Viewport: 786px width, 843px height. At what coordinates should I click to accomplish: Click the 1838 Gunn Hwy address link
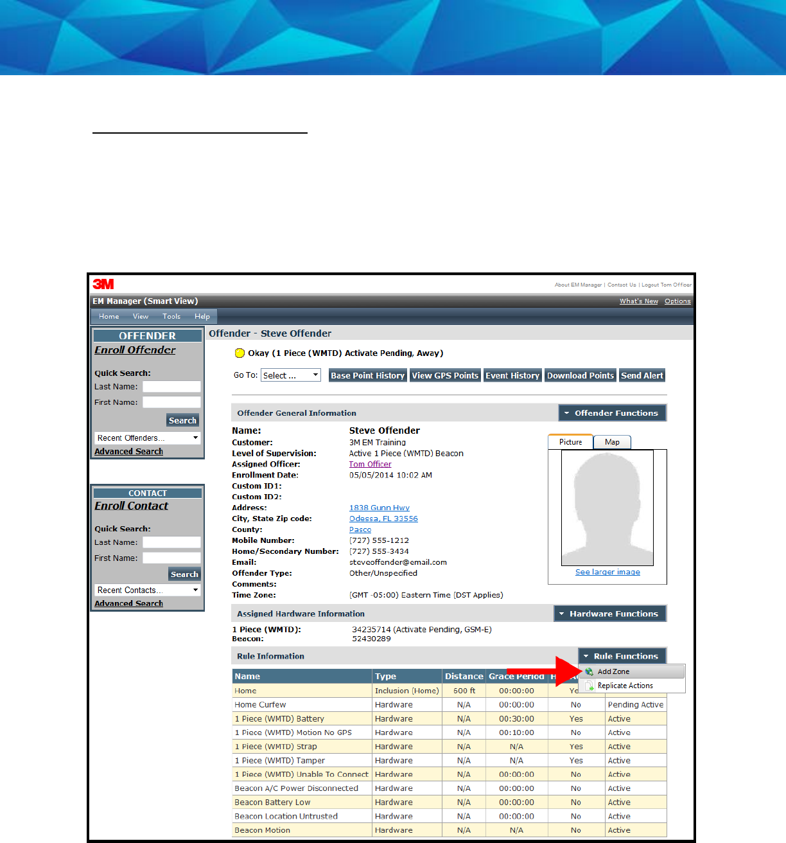point(379,508)
